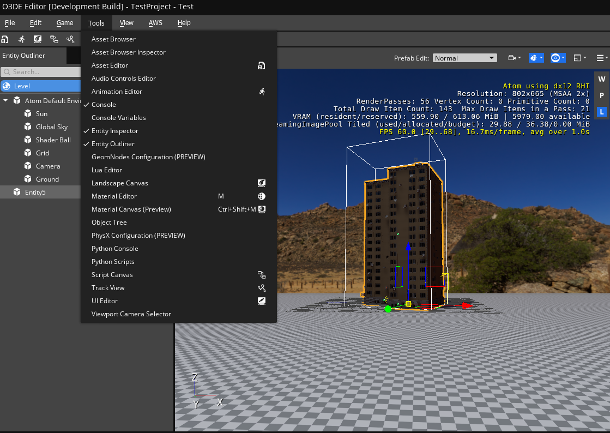The height and width of the screenshot is (433, 610).
Task: Choose PhysX Configuration (PREVIEW) entry
Action: pos(179,236)
